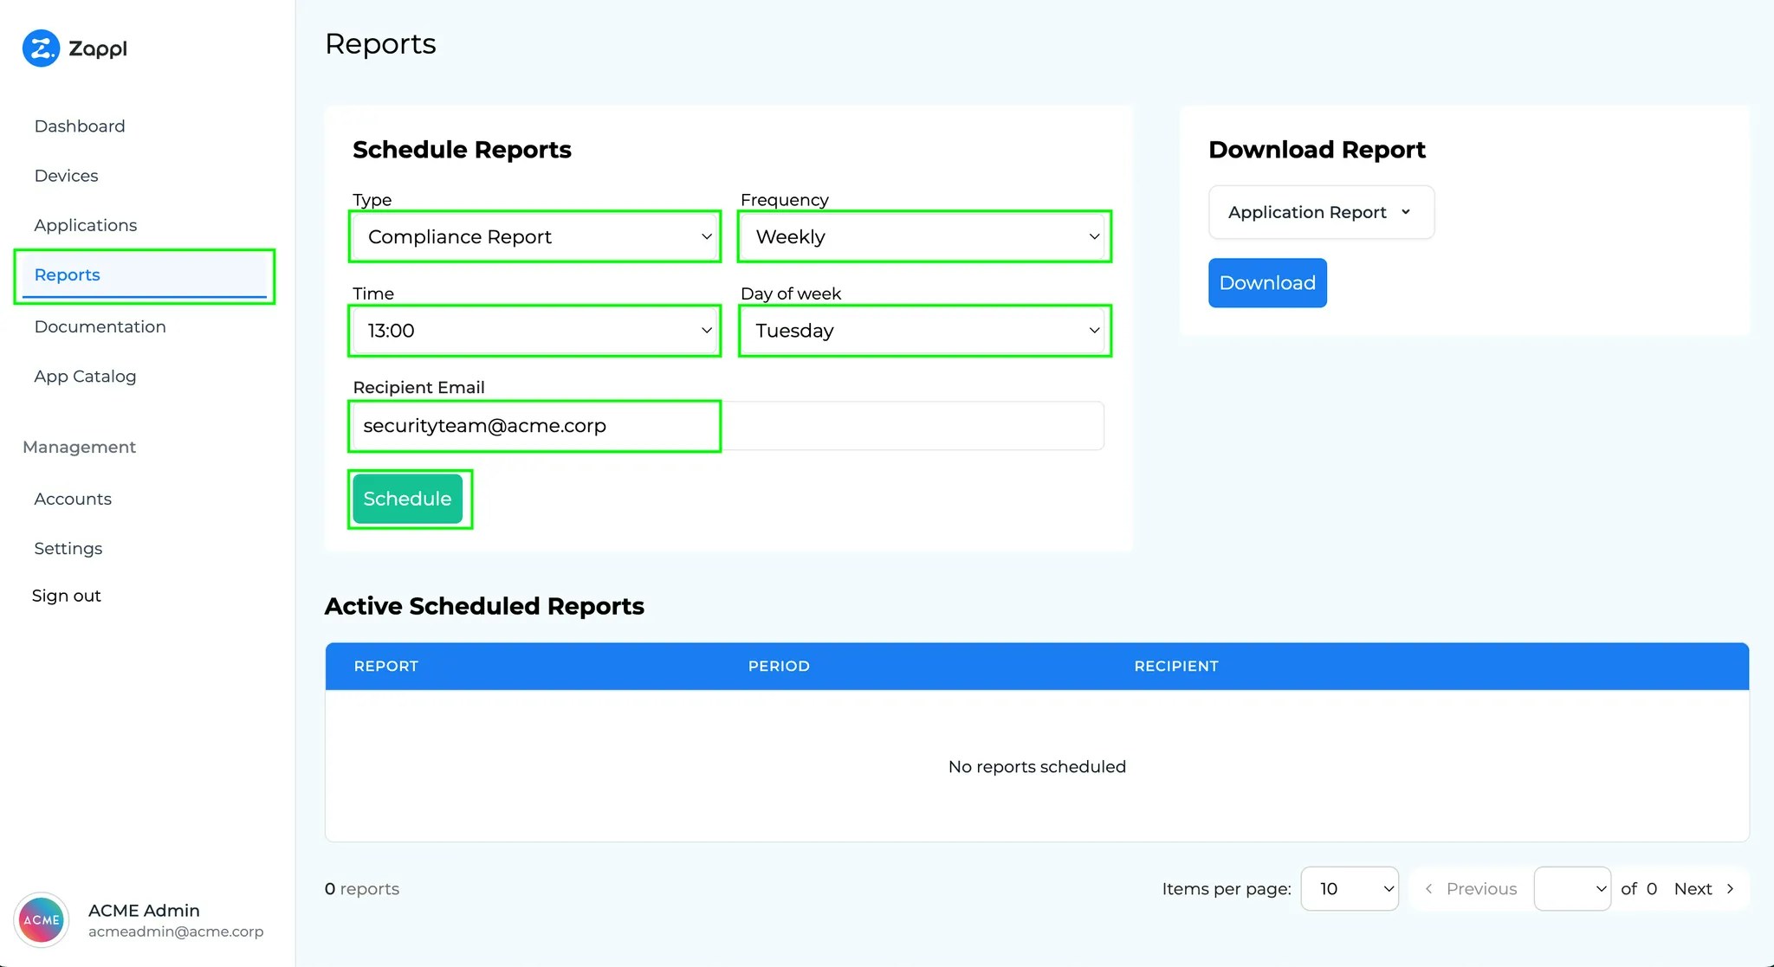Image resolution: width=1774 pixels, height=967 pixels.
Task: Open Devices in the sidebar
Action: tap(66, 176)
